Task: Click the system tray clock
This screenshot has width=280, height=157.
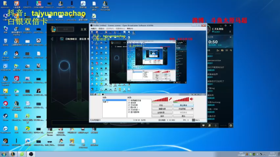Action: [x=272, y=154]
